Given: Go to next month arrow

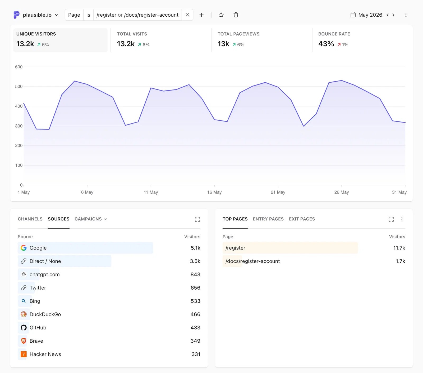Looking at the screenshot, I should (393, 15).
